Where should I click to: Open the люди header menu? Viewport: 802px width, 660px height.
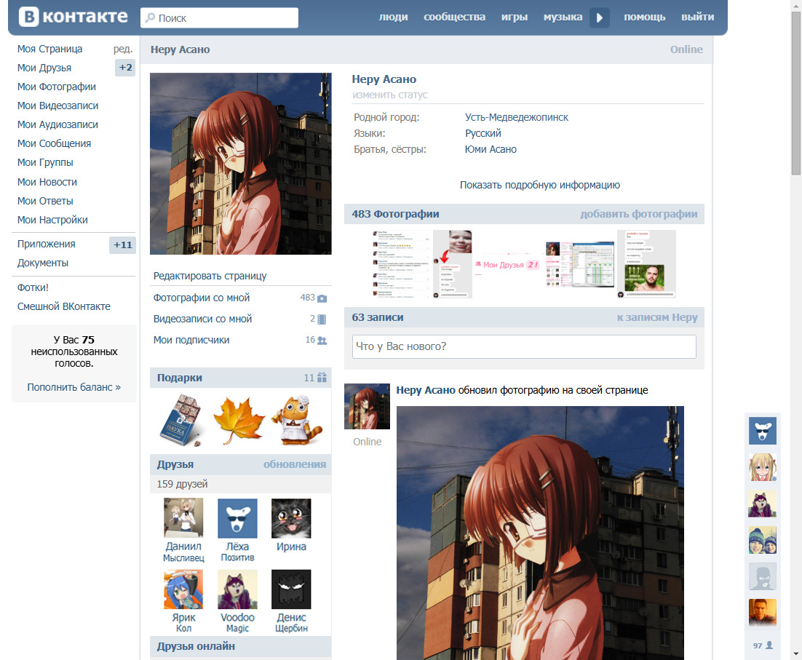(393, 17)
